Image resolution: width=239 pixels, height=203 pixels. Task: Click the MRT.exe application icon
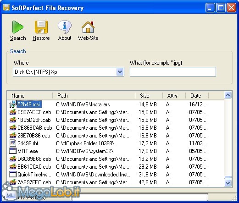[x=13, y=151]
